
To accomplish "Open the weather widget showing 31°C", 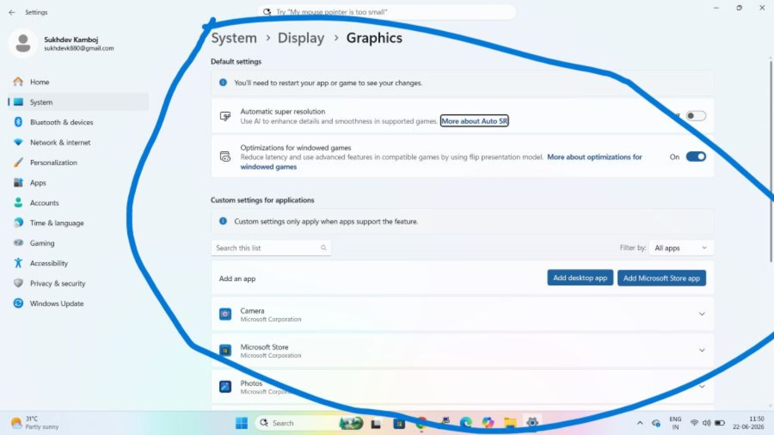I will pos(35,423).
